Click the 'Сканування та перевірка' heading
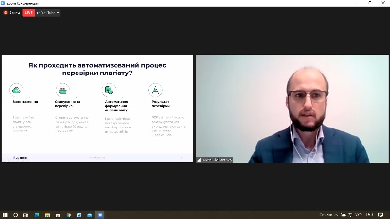This screenshot has height=219, width=390. 67,104
